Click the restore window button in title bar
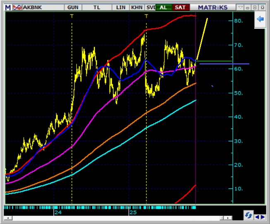The width and height of the screenshot is (270, 224). 255,7
